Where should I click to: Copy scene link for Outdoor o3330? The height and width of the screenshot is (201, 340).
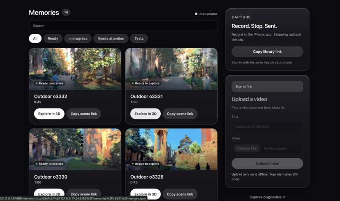(x=84, y=194)
